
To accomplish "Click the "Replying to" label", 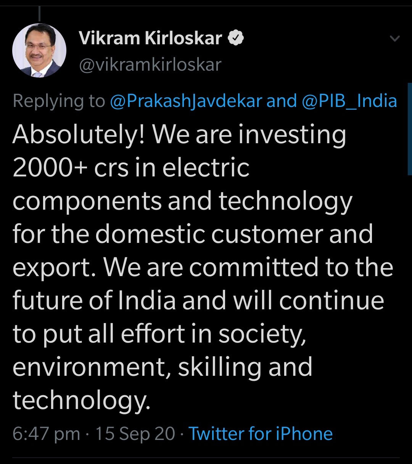I will [x=59, y=102].
